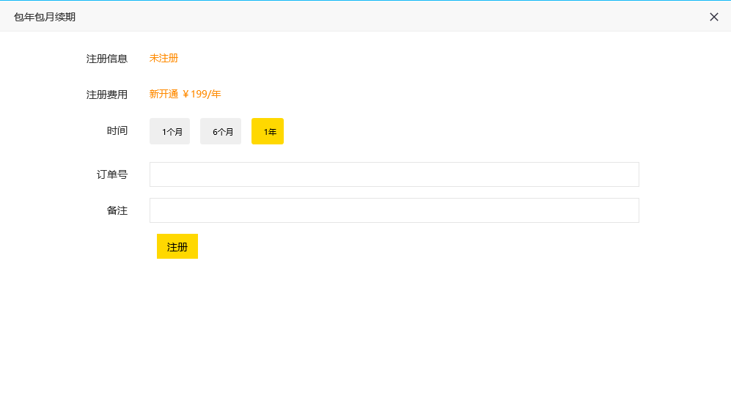Focus the 订单号 input field
Screen dimensions: 731x409
[394, 174]
